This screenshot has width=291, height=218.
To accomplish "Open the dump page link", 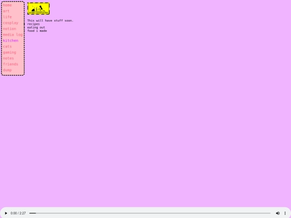I will [x=7, y=70].
